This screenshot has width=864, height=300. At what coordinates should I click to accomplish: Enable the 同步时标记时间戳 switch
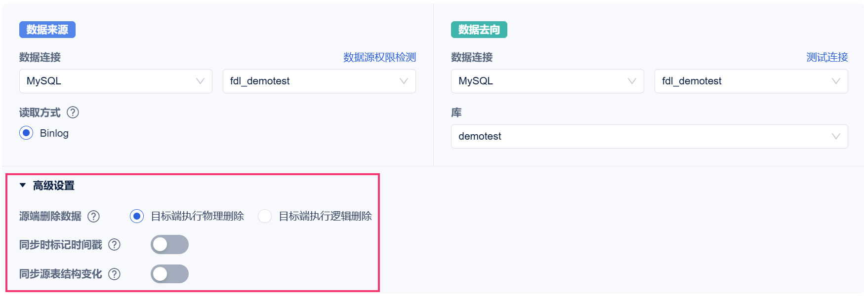click(x=169, y=245)
